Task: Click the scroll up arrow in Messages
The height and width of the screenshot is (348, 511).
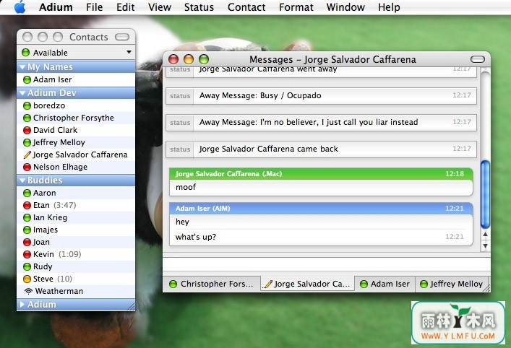Action: [485, 234]
